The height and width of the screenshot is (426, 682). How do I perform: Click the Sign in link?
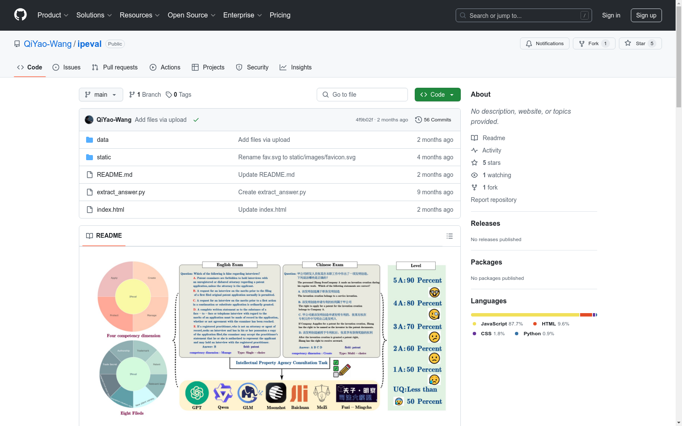pos(611,15)
